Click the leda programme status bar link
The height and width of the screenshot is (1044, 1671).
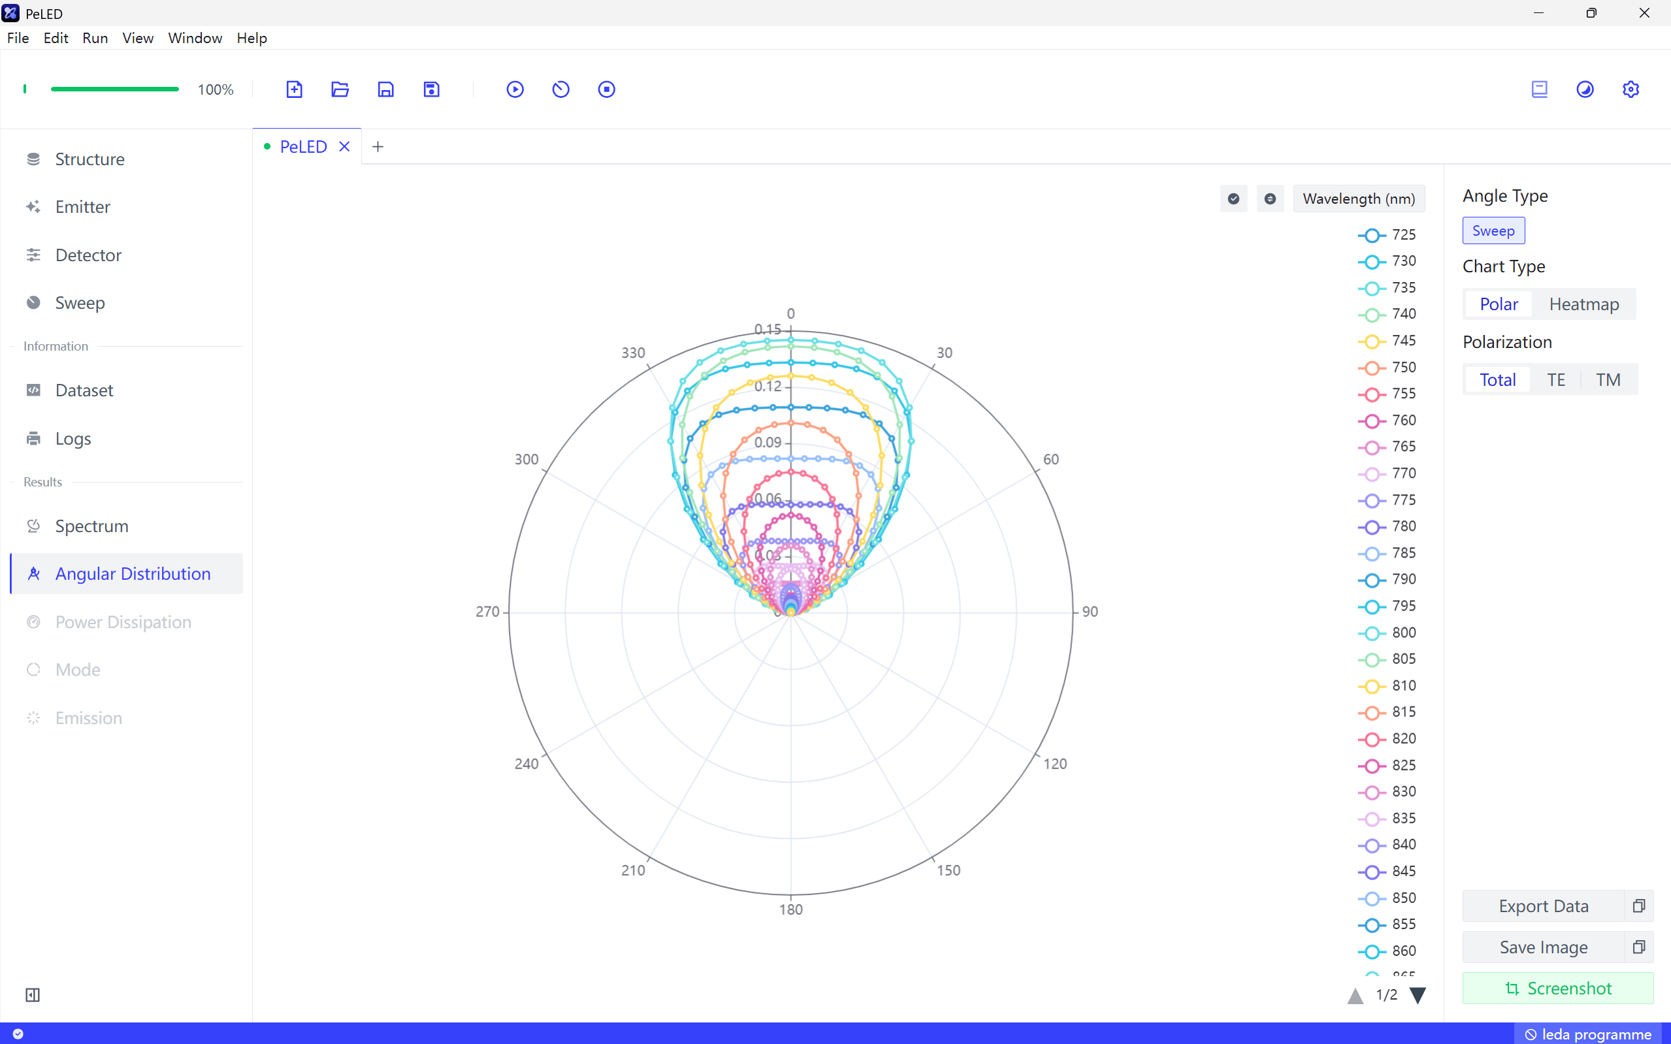[1587, 1034]
